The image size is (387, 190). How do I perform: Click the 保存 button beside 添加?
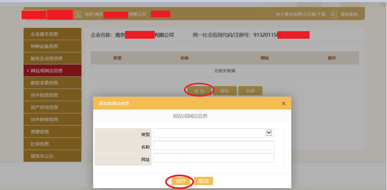pyautogui.click(x=224, y=91)
